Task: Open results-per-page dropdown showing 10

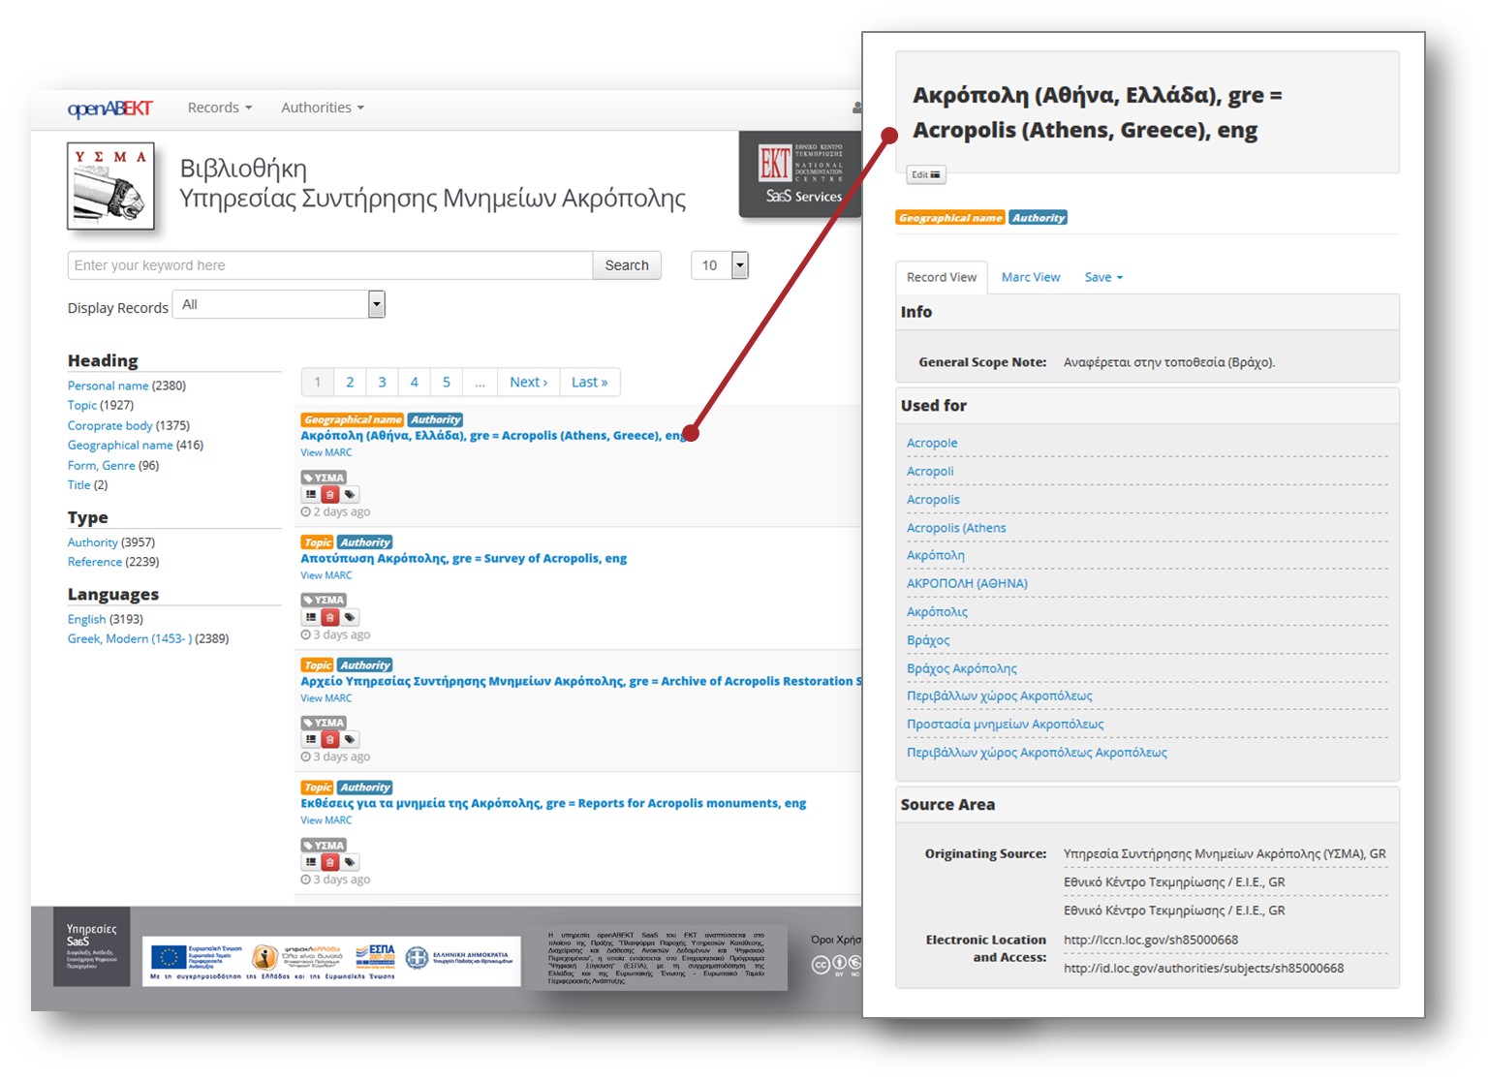Action: [x=720, y=265]
